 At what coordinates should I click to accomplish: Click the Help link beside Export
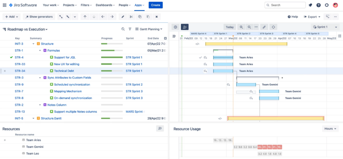coord(293,17)
